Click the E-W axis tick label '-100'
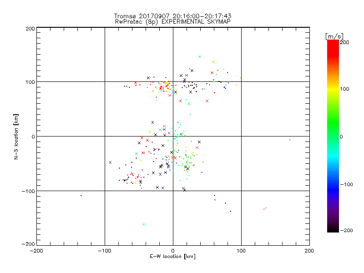364x273 pixels. [105, 251]
